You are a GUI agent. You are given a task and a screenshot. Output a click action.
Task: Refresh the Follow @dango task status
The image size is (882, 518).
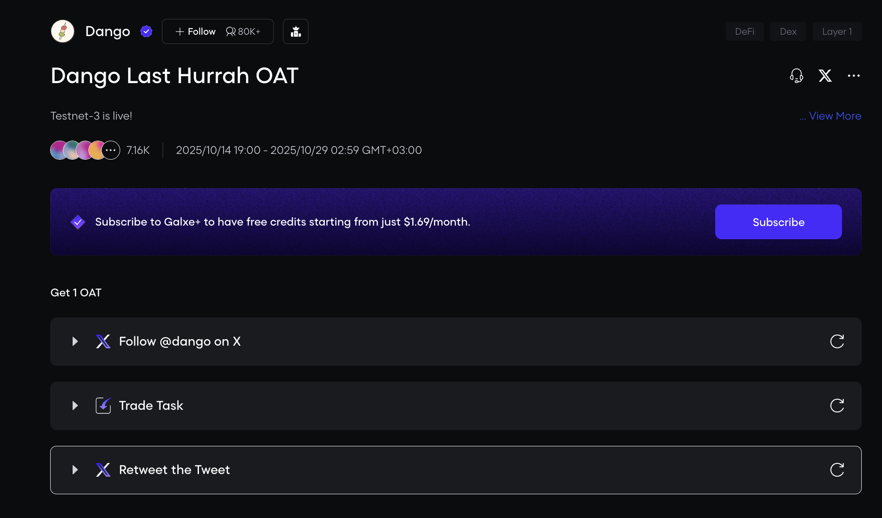[x=837, y=341]
